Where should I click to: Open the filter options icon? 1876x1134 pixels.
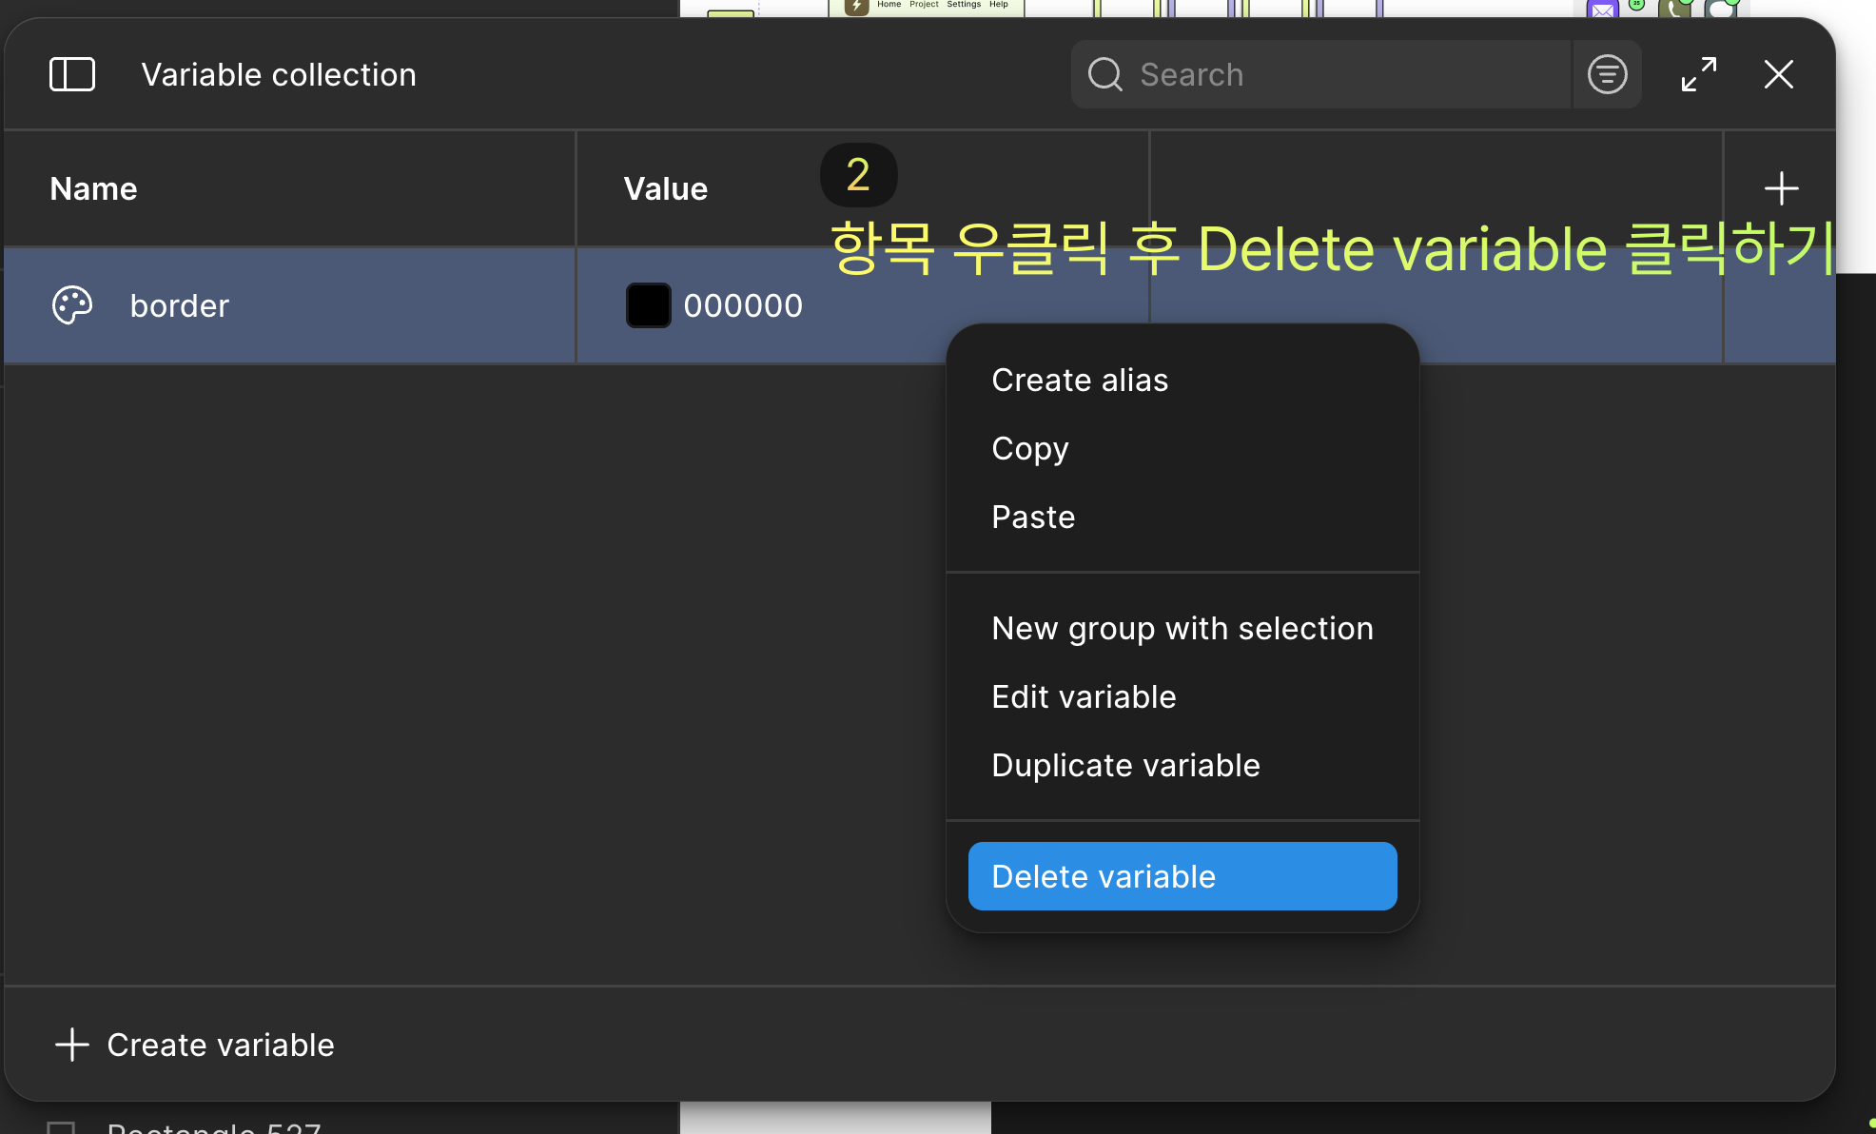tap(1607, 74)
